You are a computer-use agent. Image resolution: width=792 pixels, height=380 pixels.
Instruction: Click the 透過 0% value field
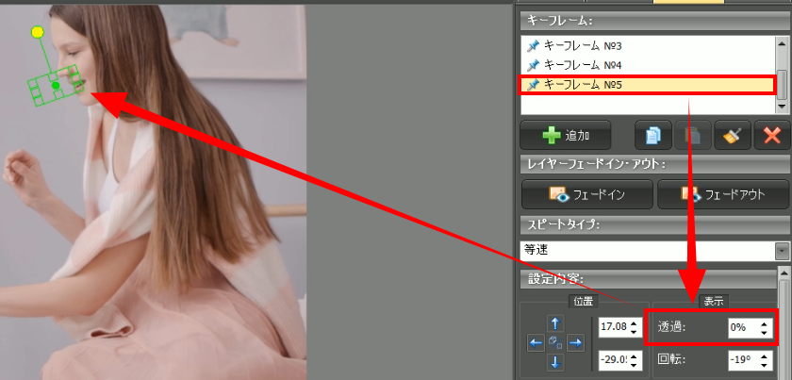coord(742,327)
